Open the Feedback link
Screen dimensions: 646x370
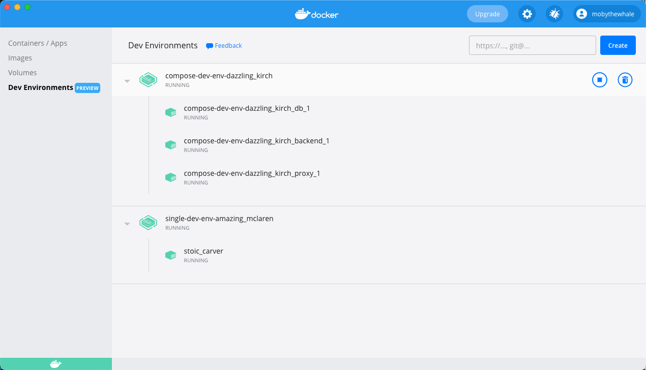(224, 46)
